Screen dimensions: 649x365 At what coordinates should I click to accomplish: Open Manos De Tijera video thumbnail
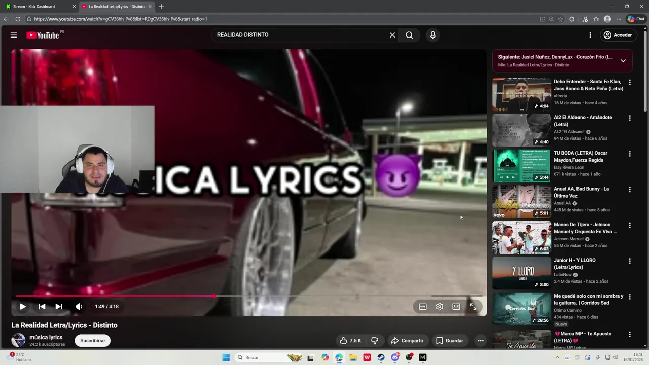(521, 237)
